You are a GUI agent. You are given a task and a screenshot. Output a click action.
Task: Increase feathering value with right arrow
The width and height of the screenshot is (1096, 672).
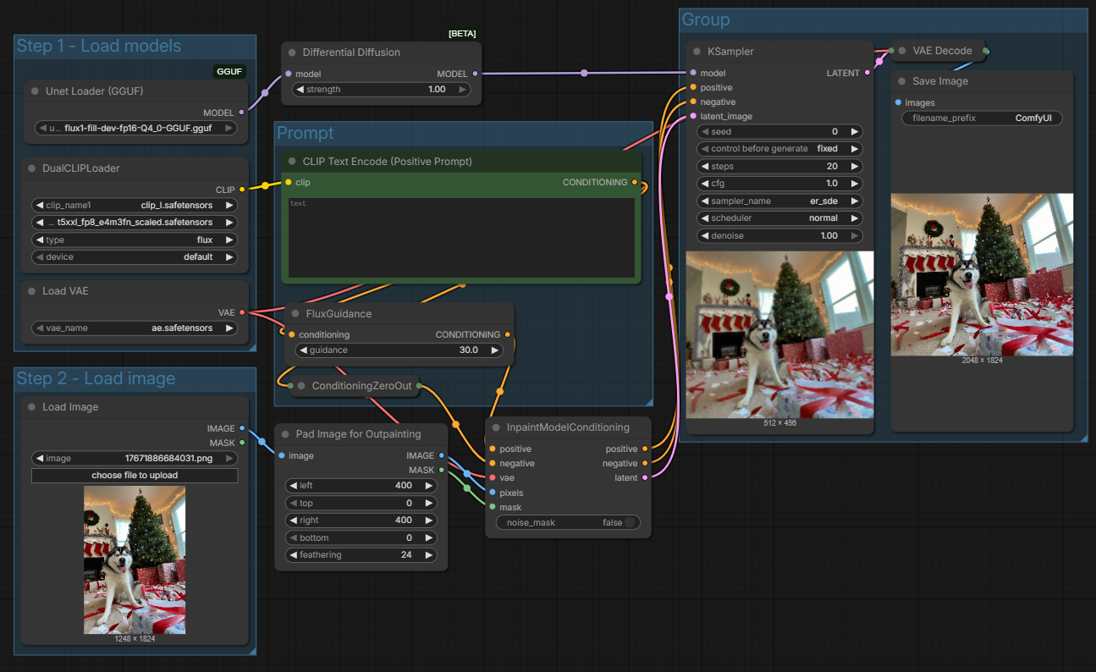(429, 555)
